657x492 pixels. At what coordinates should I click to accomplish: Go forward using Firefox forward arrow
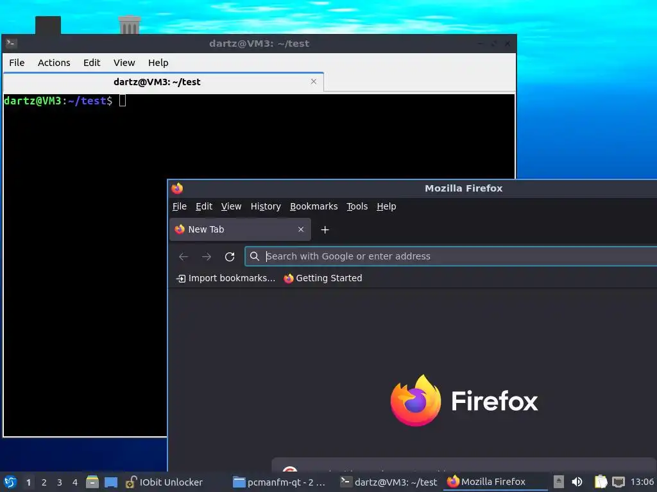[x=207, y=256]
